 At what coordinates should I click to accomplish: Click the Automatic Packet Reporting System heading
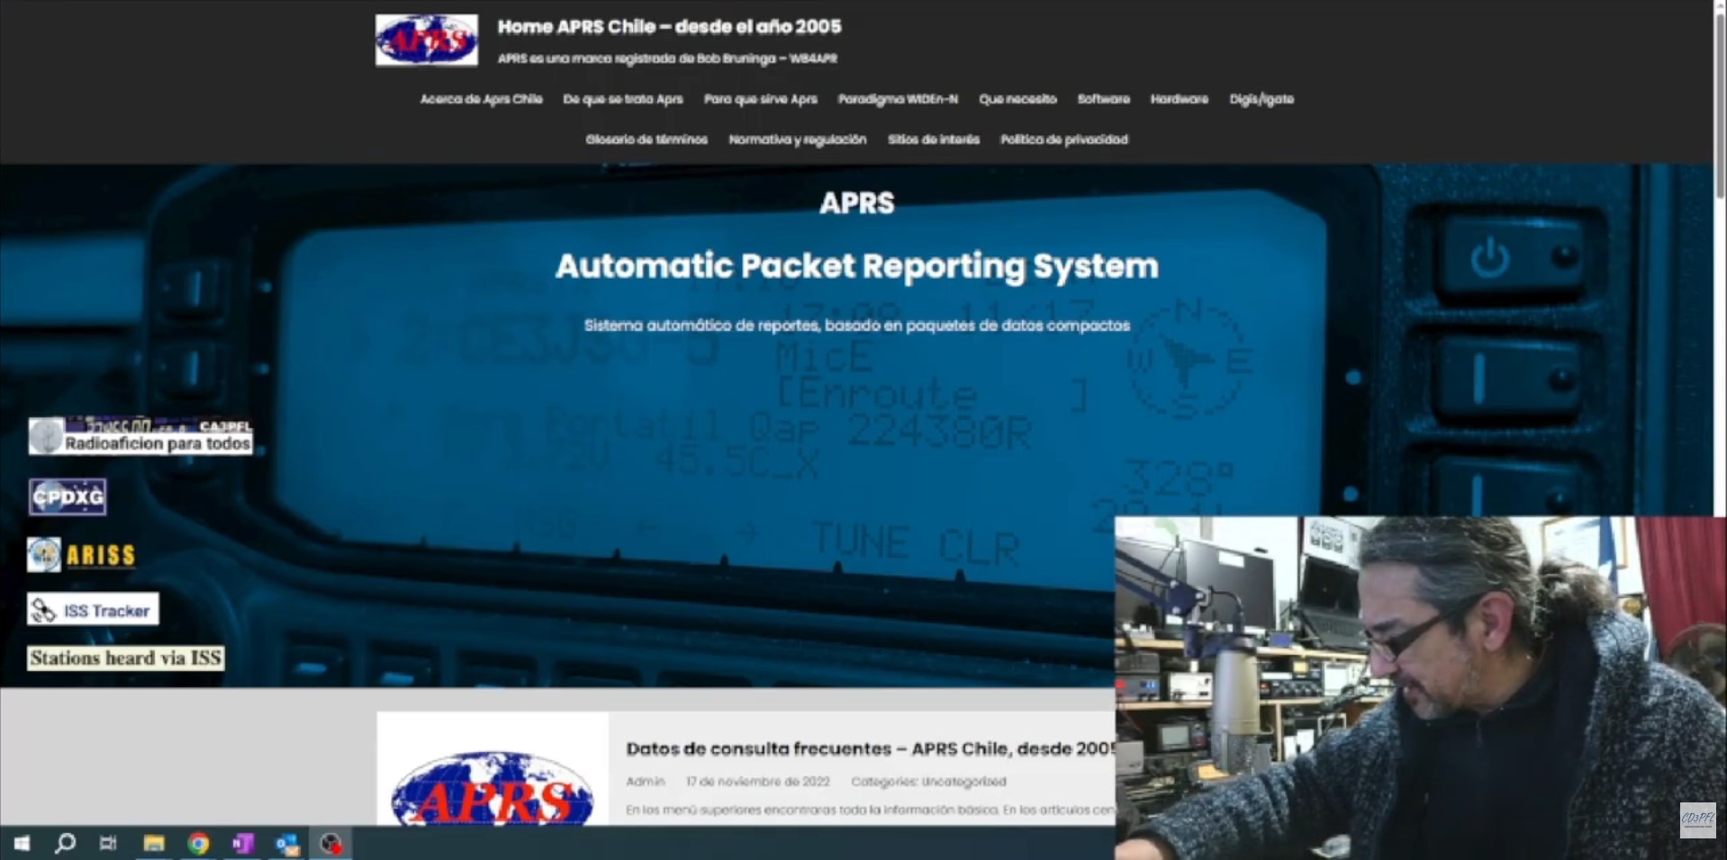[856, 266]
